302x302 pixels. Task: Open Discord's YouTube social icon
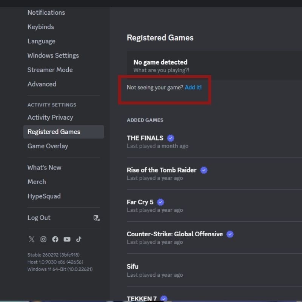pyautogui.click(x=67, y=239)
